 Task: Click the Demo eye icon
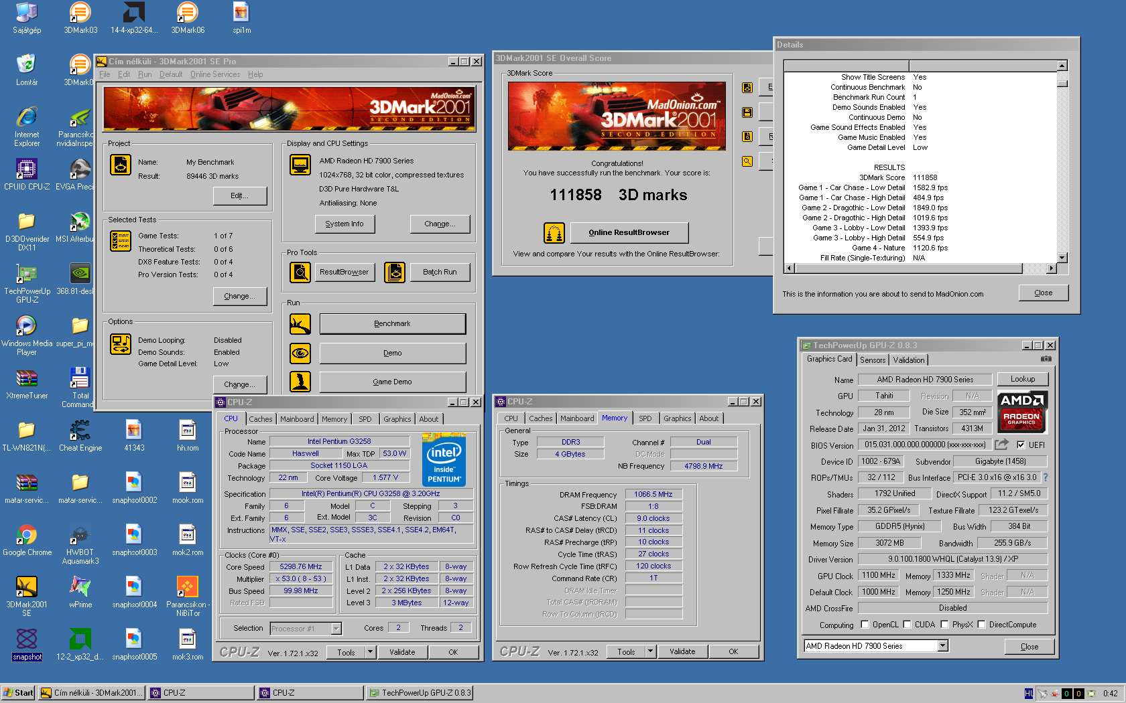point(300,353)
